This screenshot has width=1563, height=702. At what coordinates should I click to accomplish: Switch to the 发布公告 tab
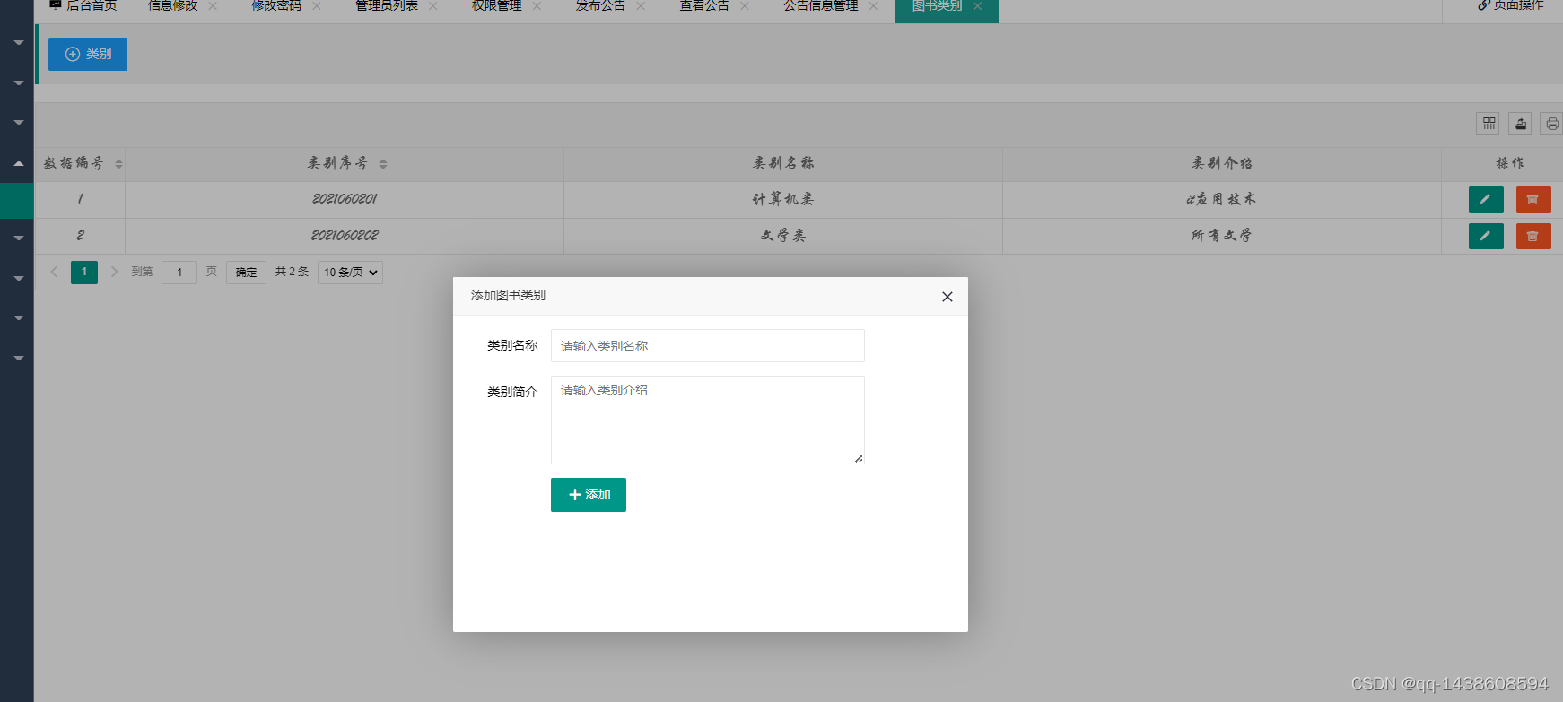(600, 5)
